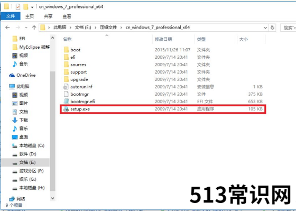
Task: Select the boot folder icon
Action: tap(66, 50)
